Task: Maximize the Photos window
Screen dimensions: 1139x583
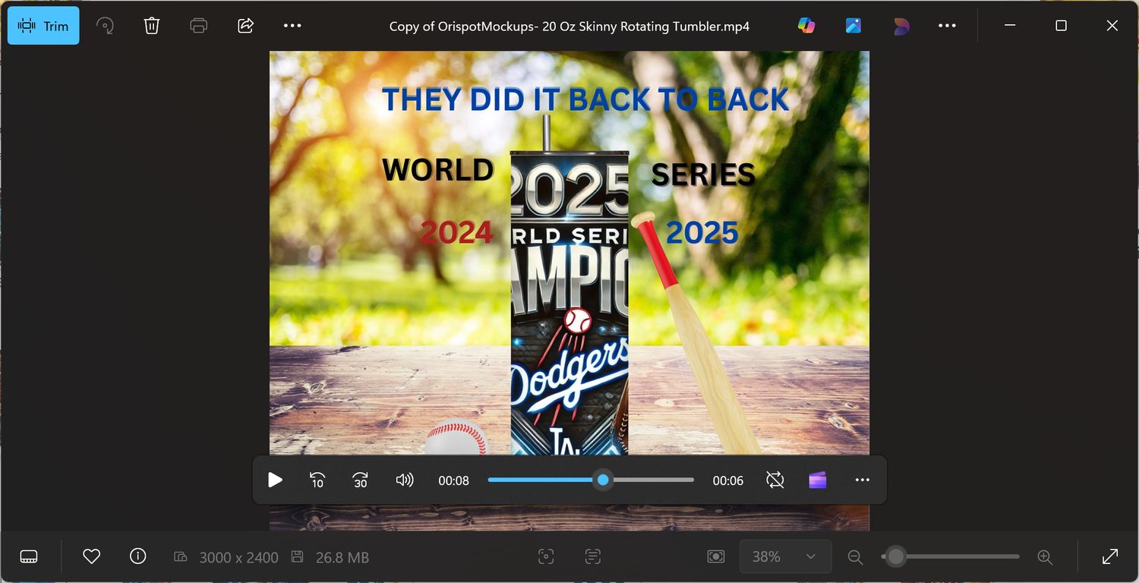Action: (1062, 26)
